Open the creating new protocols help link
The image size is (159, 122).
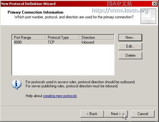(x=60, y=96)
